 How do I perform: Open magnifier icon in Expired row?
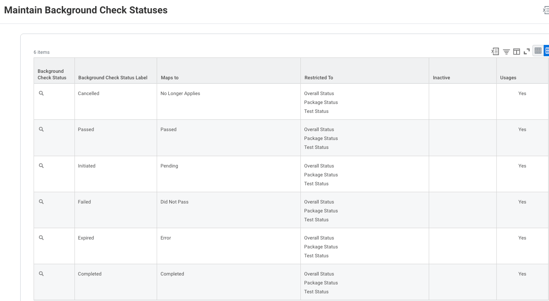(x=41, y=237)
